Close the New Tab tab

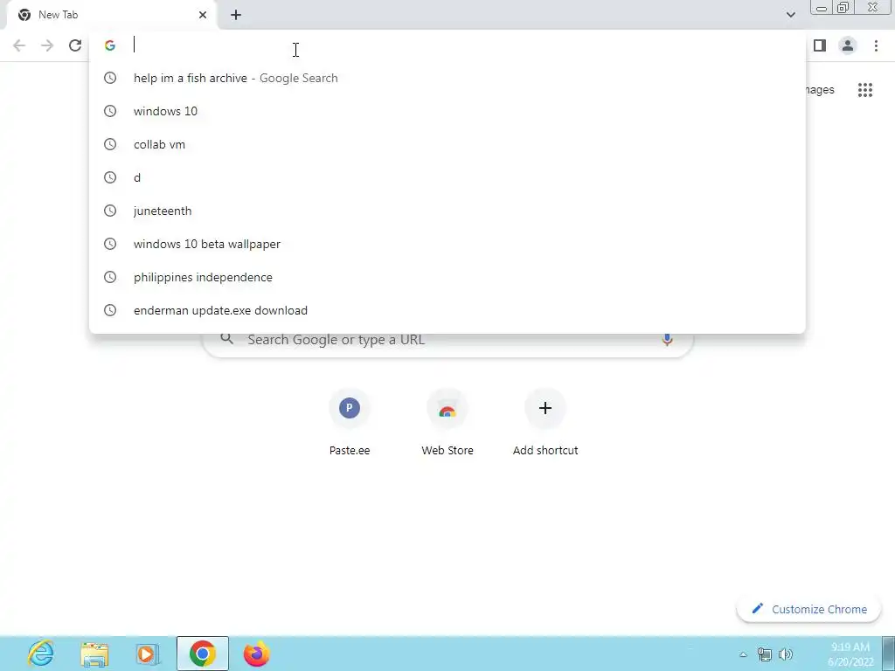coord(203,15)
